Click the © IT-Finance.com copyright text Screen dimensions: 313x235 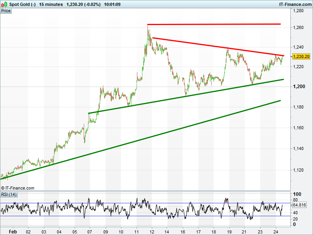point(18,188)
